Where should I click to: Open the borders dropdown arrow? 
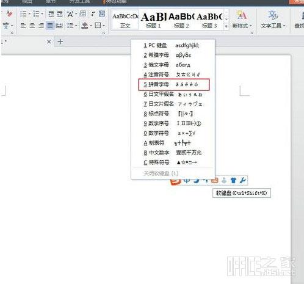point(104,26)
